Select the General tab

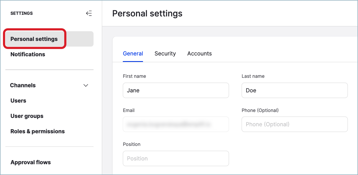click(x=133, y=54)
